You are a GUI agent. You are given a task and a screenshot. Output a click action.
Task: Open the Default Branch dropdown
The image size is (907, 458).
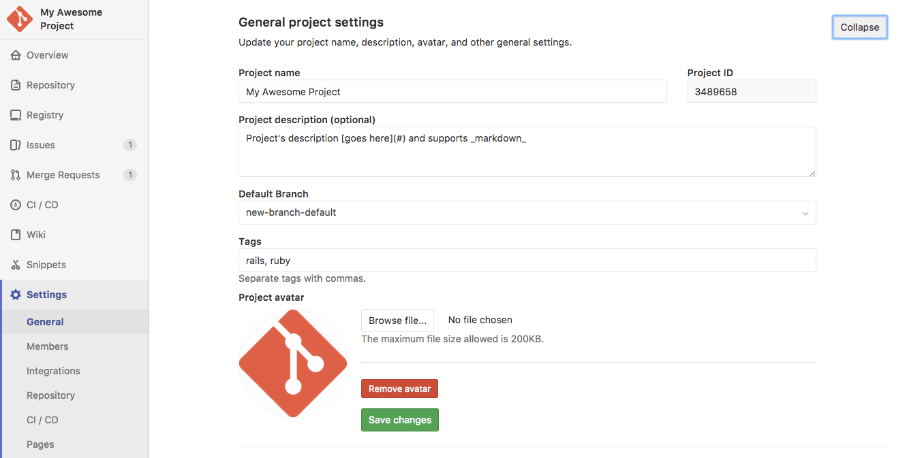(527, 212)
